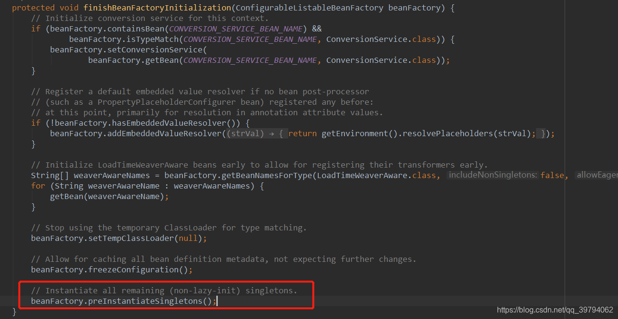
Task: Click the false value after includeNonSingletons
Action: pyautogui.click(x=552, y=175)
